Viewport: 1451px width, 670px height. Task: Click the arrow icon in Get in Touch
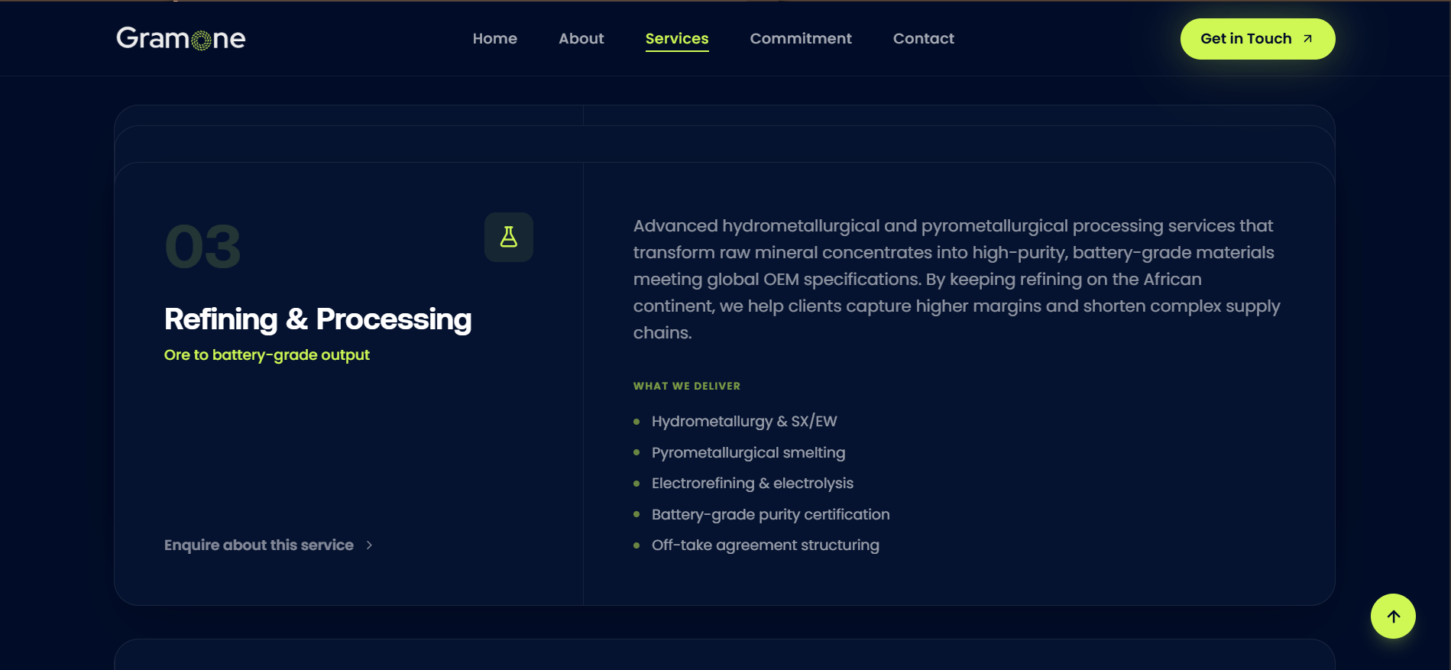coord(1308,39)
